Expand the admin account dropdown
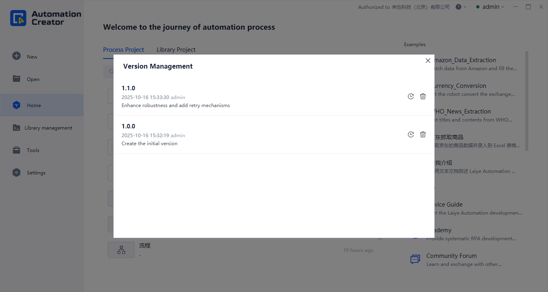 pos(490,7)
